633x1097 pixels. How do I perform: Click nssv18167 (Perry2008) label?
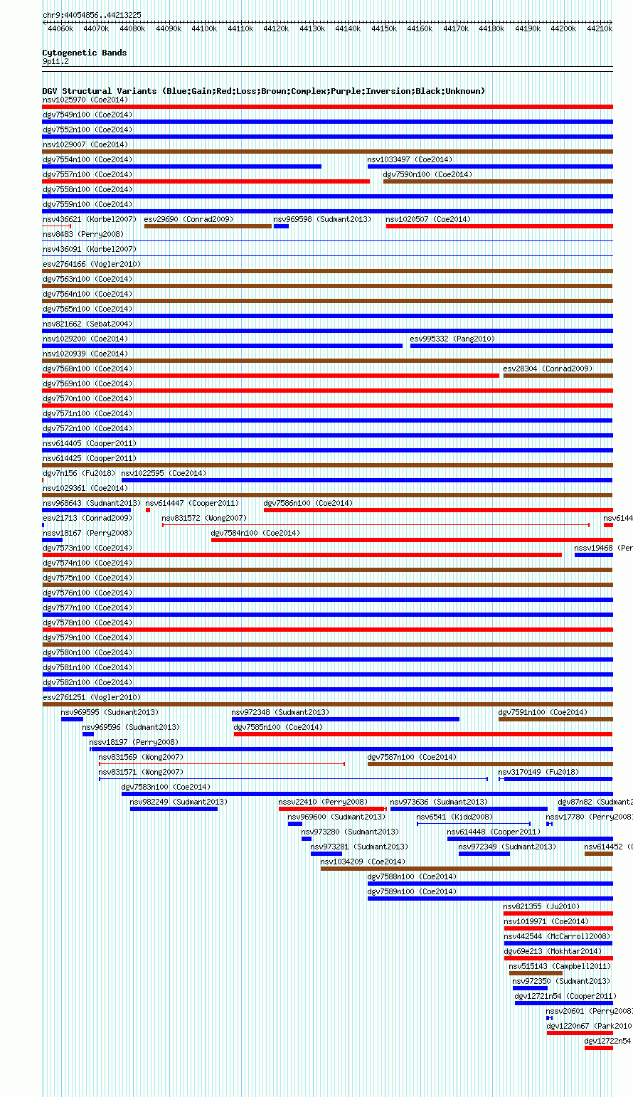[x=87, y=534]
